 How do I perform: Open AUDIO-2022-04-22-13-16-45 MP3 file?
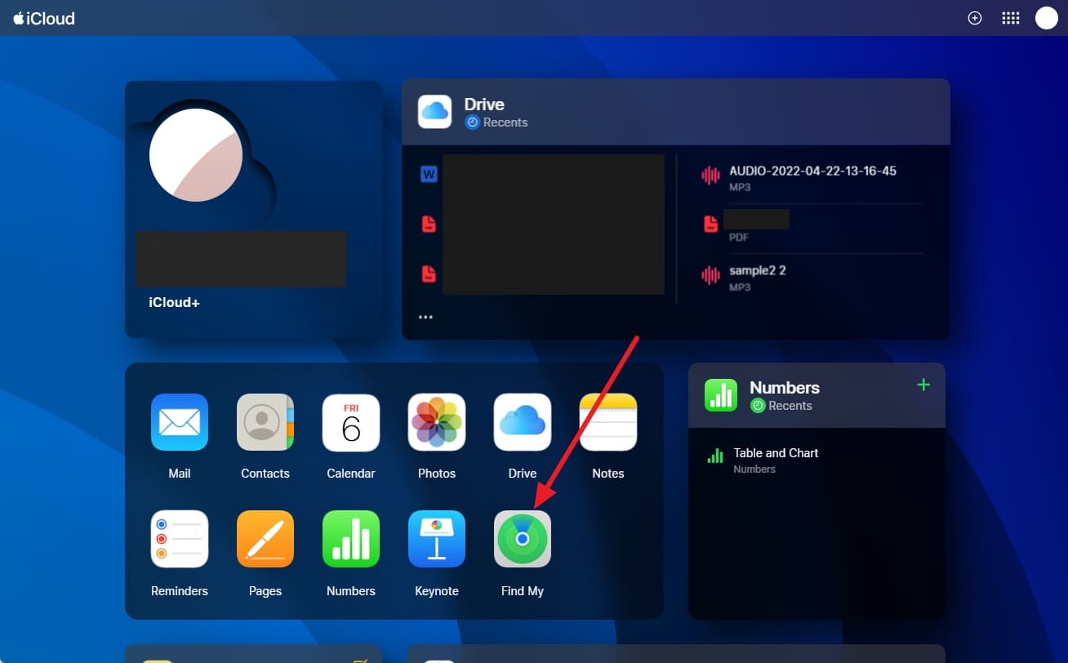click(x=812, y=177)
